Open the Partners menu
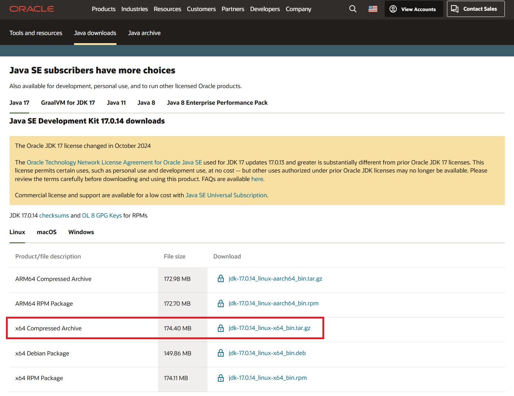514x396 pixels. tap(233, 9)
